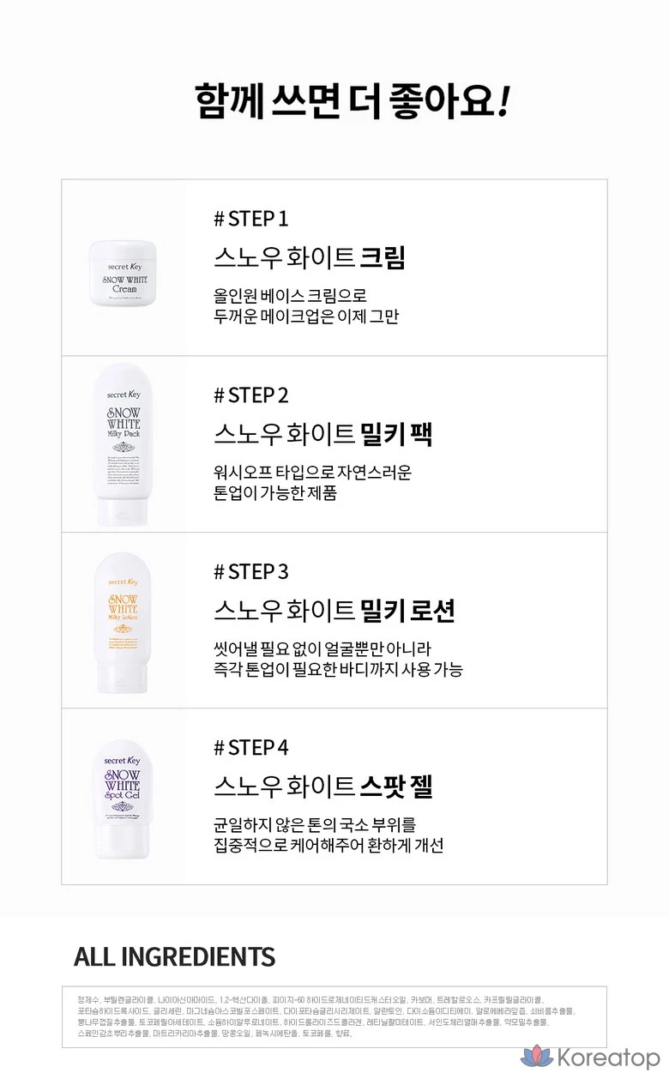Click the Snow White Cream jar image
Image resolution: width=669 pixels, height=1079 pixels.
tap(125, 273)
